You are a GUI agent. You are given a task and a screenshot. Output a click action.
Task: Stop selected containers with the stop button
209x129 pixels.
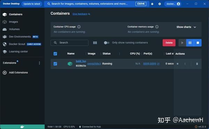[x=198, y=43]
